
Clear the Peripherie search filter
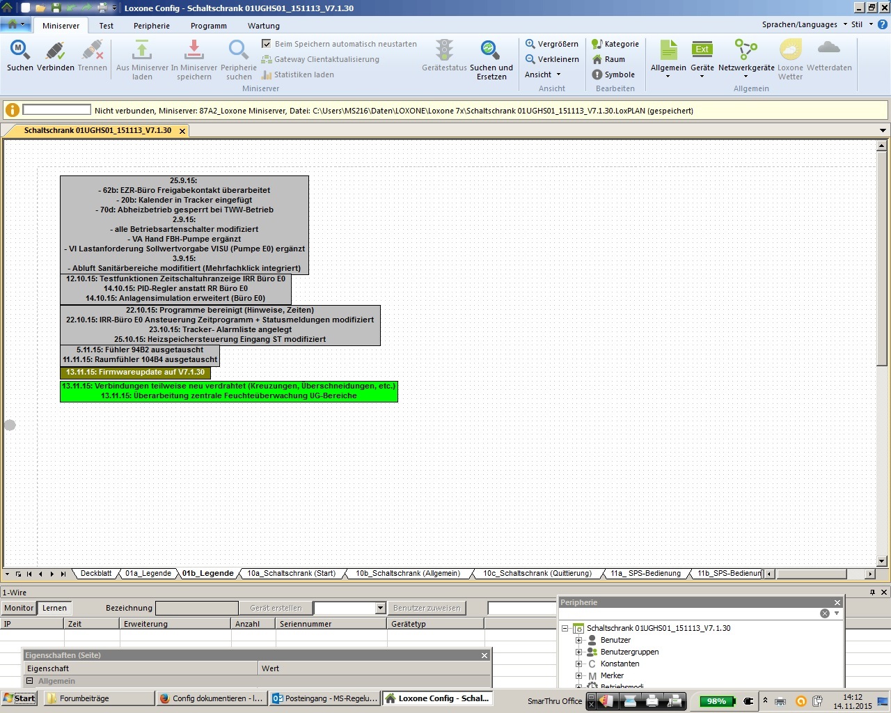click(825, 613)
